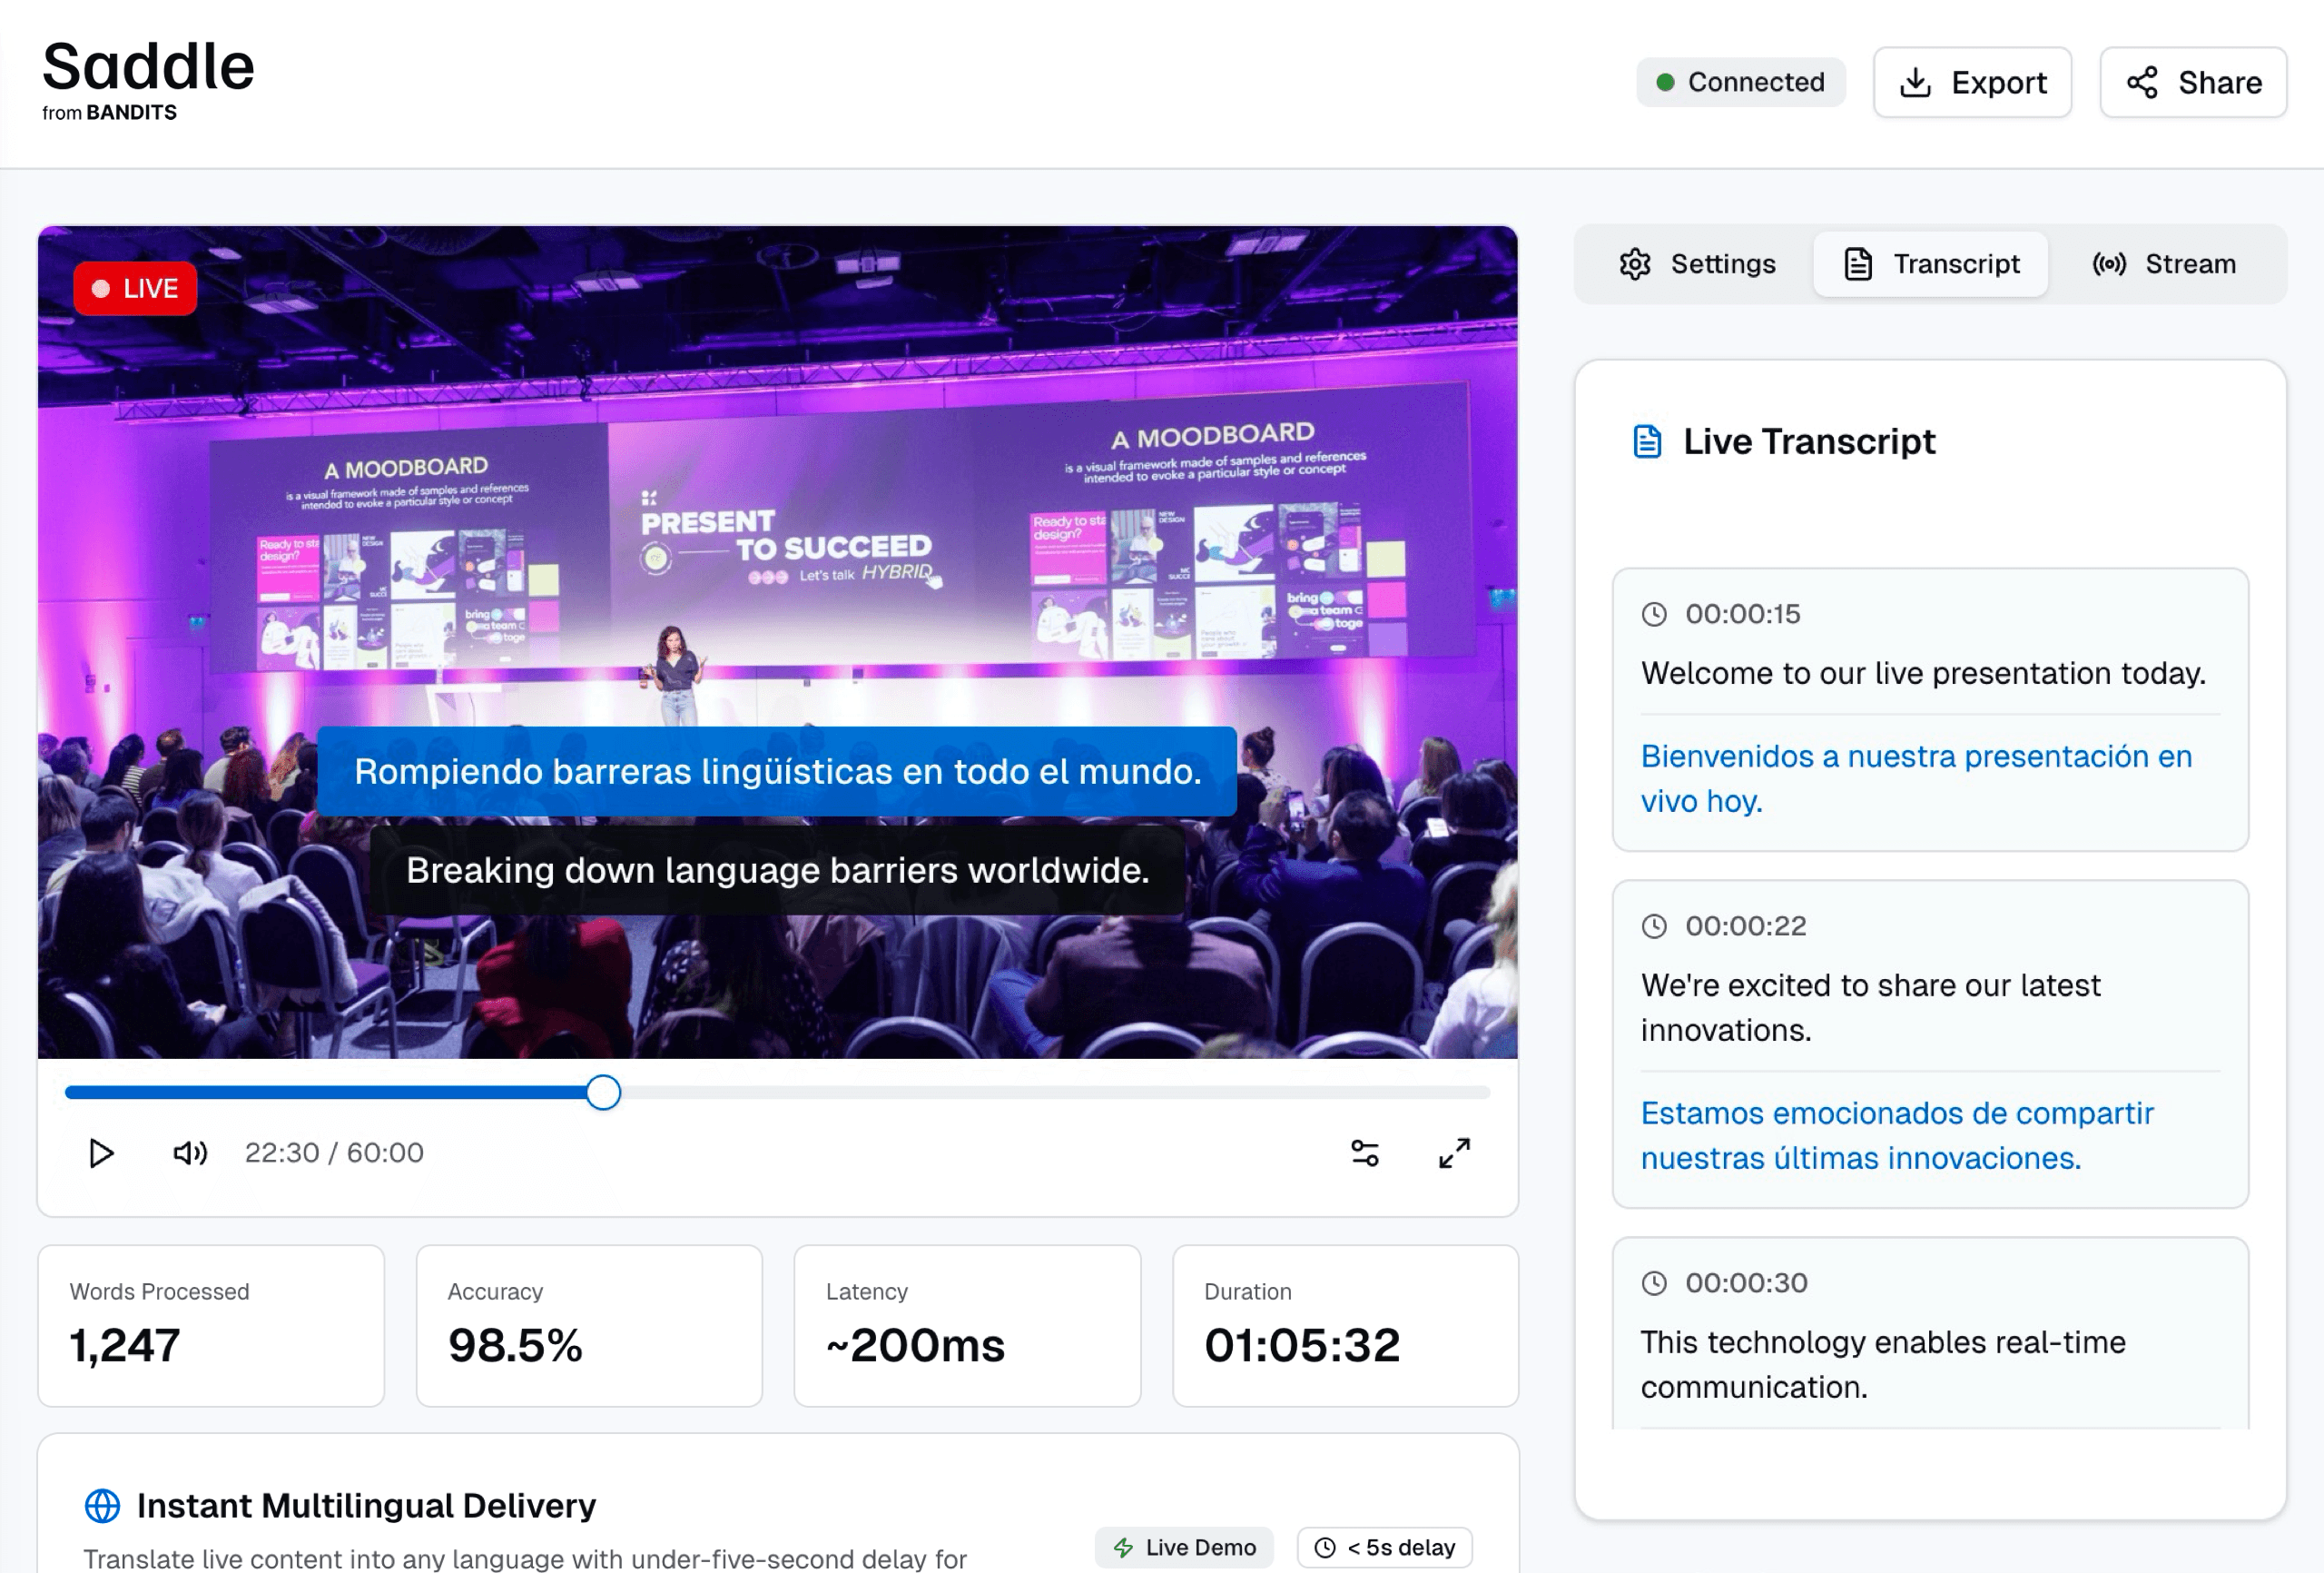
Task: Click the clock icon at 00:00:15
Action: click(1654, 613)
